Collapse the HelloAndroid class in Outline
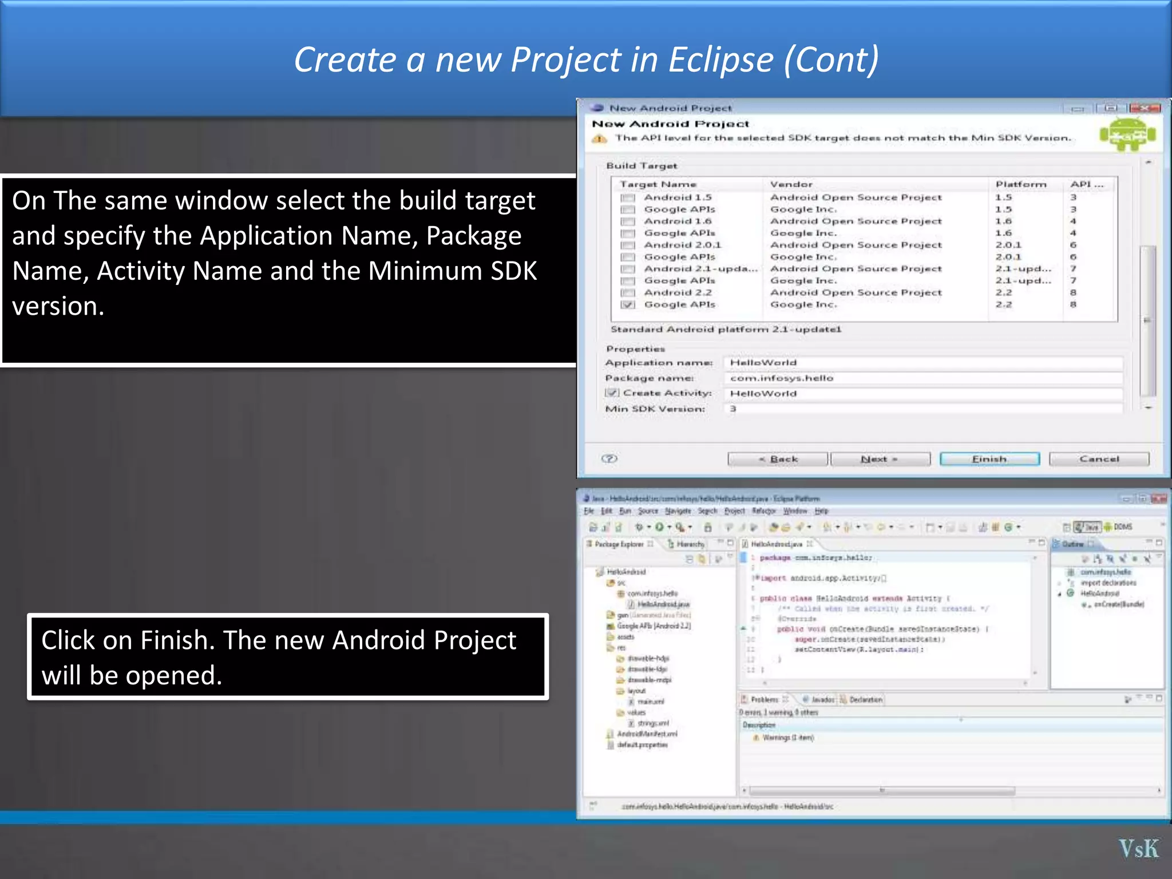The height and width of the screenshot is (879, 1172). point(1059,594)
